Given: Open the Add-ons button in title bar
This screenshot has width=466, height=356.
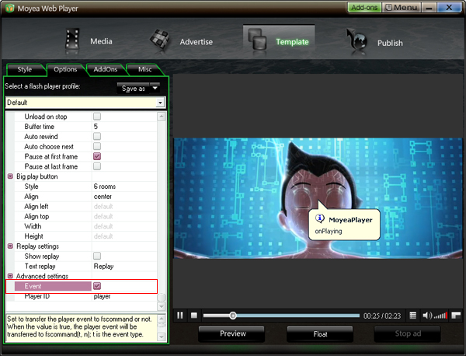Looking at the screenshot, I should coord(364,8).
